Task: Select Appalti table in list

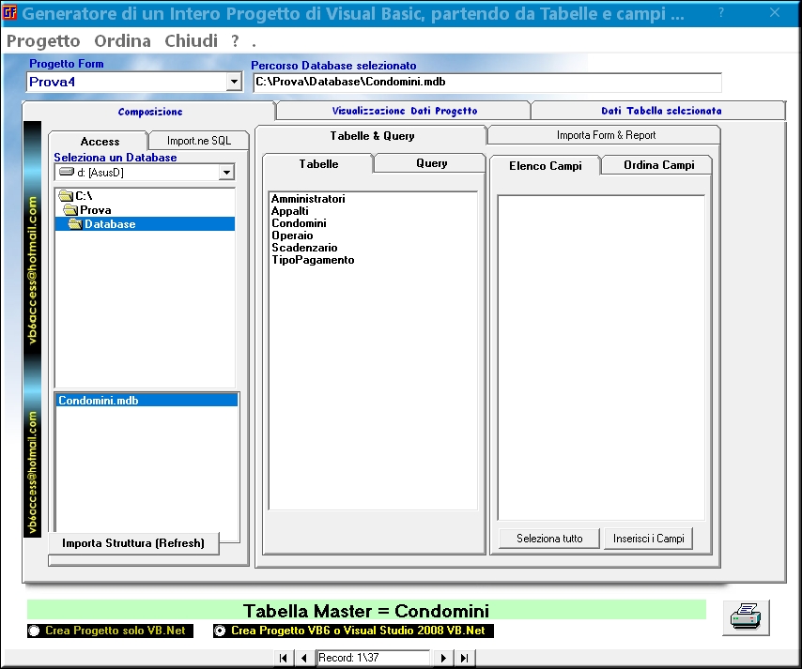Action: [289, 211]
